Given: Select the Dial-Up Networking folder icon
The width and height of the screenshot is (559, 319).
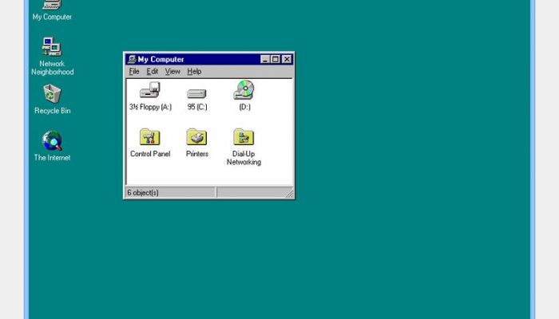Looking at the screenshot, I should click(244, 136).
